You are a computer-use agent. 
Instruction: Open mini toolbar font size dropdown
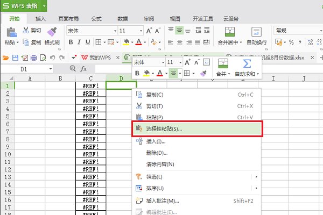pos(180,62)
